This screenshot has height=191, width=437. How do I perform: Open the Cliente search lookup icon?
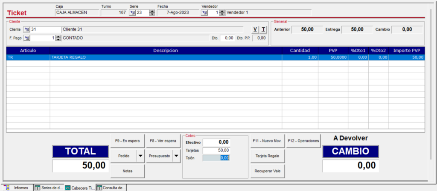27,29
